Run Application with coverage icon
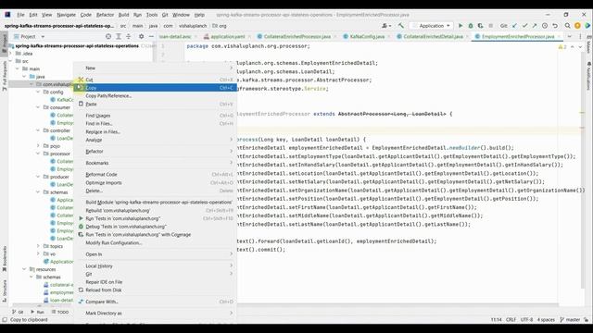This screenshot has width=593, height=333. pyautogui.click(x=480, y=26)
